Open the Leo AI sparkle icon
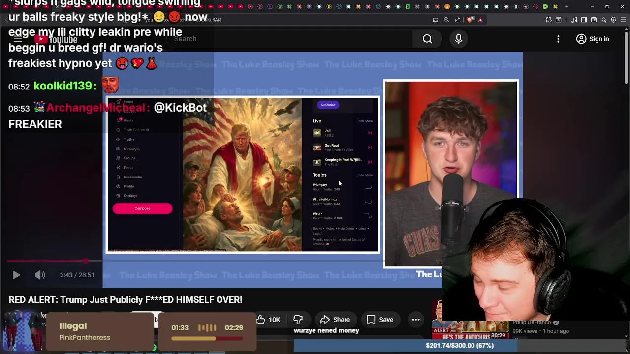This screenshot has height=354, width=630. [x=603, y=20]
